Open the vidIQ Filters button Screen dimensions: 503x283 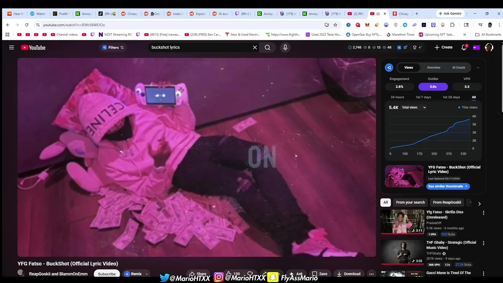pos(113,48)
